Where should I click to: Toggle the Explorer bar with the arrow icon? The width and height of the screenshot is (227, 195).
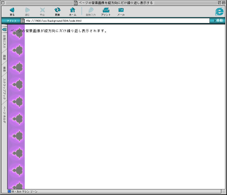click(x=4, y=29)
